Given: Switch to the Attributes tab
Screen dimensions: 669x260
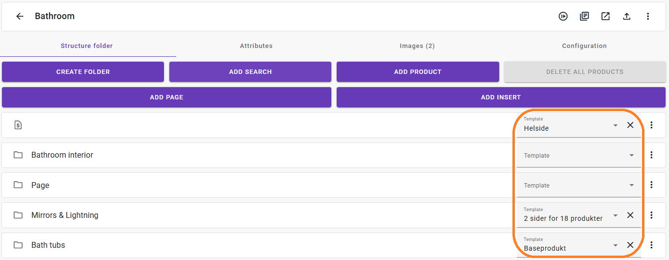Looking at the screenshot, I should [x=256, y=46].
